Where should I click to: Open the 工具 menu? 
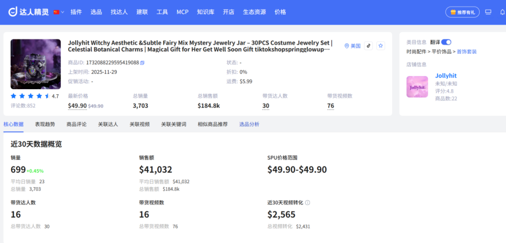tap(162, 12)
